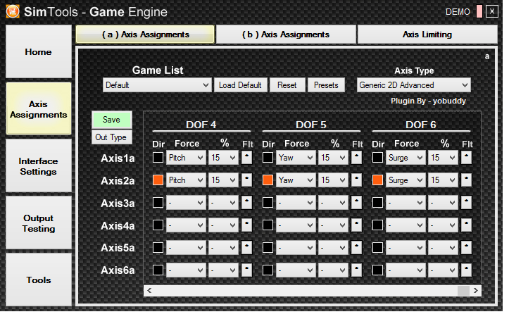509x319 pixels.
Task: Click the SimTools orange logo icon
Action: pyautogui.click(x=13, y=12)
